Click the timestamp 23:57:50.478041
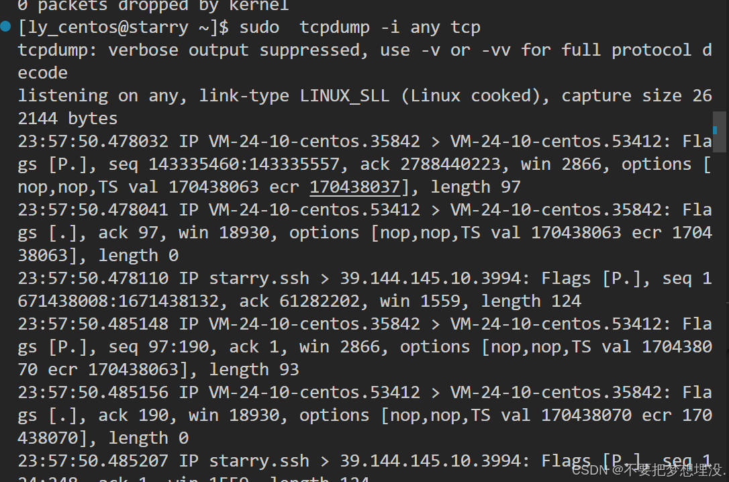729x482 pixels. [93, 209]
